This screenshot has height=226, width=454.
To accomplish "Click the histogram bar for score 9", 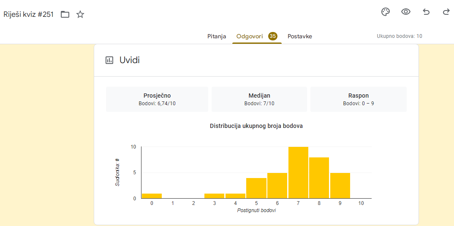I will pos(340,186).
